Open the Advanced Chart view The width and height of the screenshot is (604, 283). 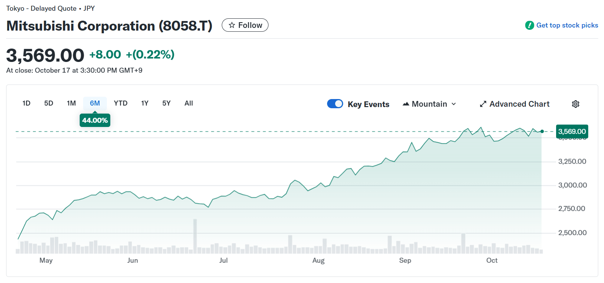[519, 104]
